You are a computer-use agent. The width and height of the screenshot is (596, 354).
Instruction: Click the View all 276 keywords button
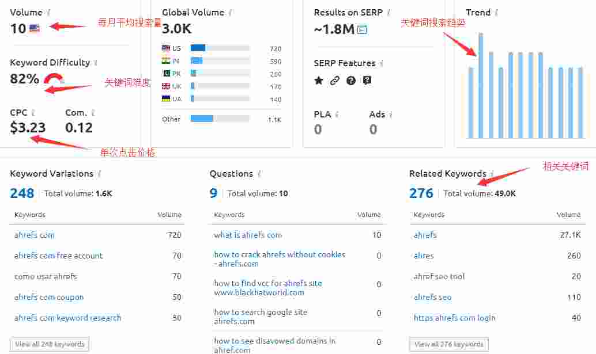tap(449, 344)
